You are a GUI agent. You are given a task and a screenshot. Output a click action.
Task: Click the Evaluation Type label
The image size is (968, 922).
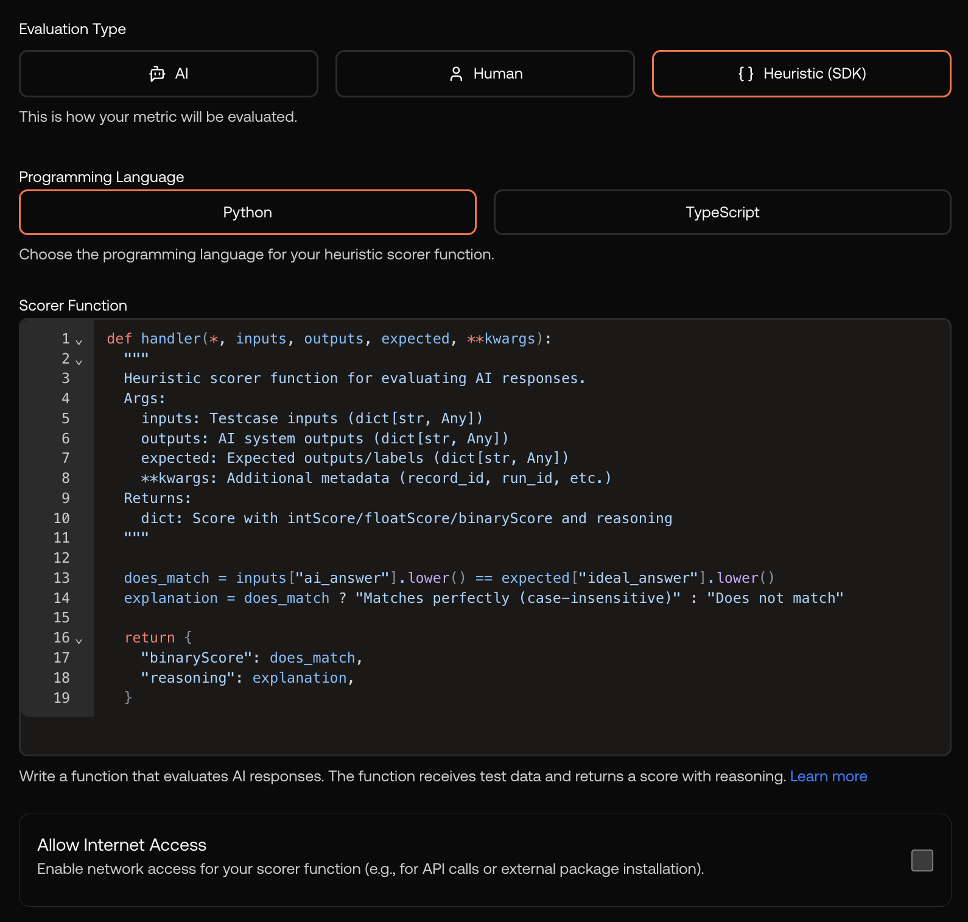72,29
